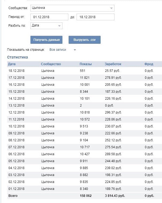Open the Все записи page size selector
This screenshot has width=162, height=203.
click(58, 50)
